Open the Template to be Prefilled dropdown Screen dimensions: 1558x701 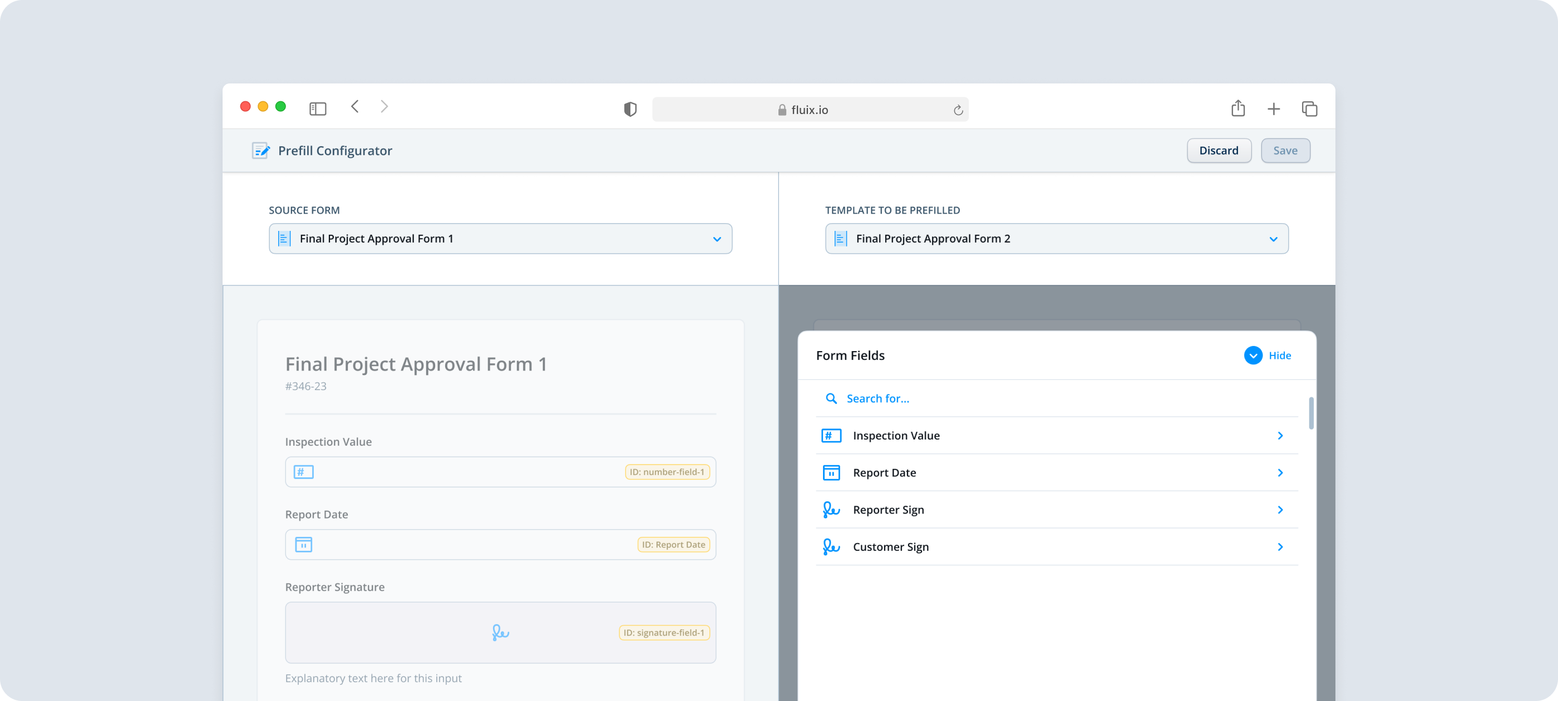click(x=1274, y=238)
